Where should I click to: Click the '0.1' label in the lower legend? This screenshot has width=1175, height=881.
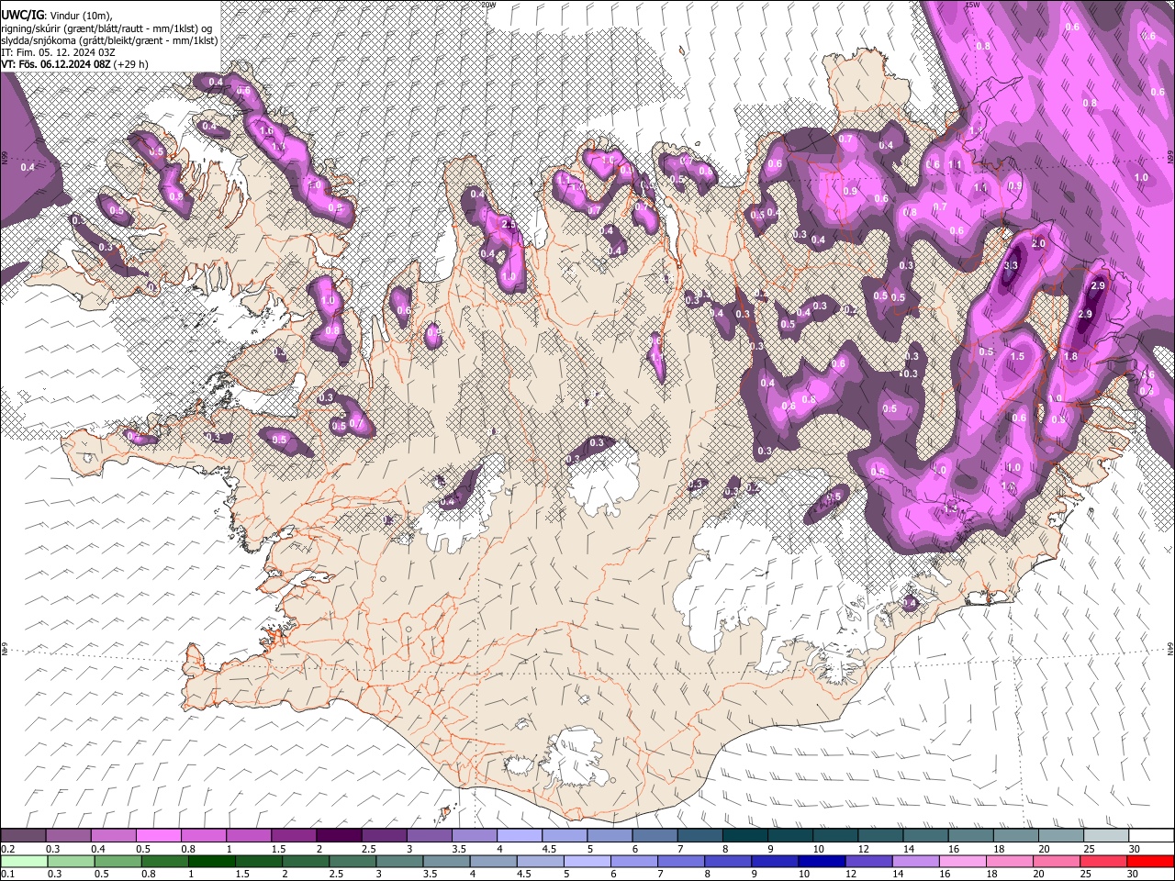click(7, 874)
